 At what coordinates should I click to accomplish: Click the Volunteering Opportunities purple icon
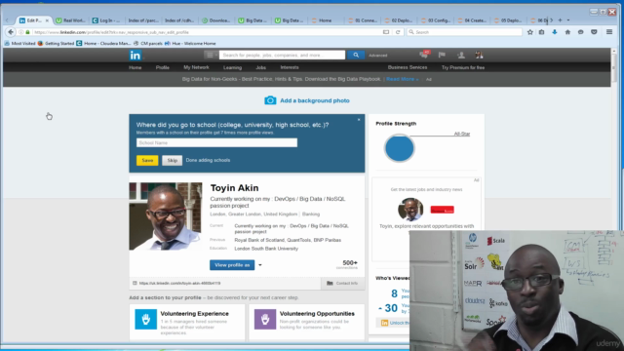tap(265, 319)
